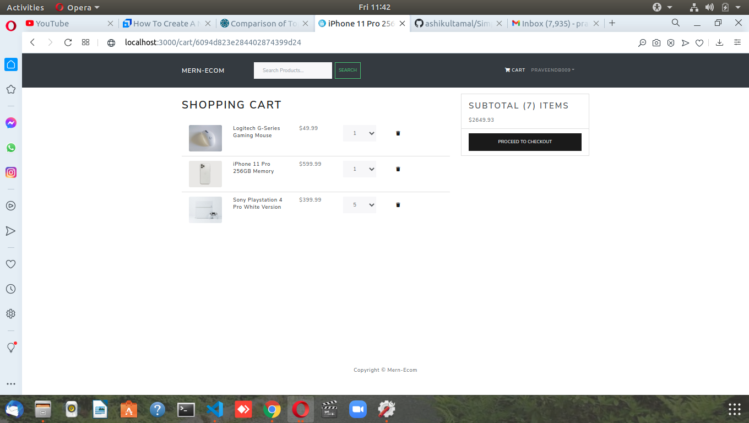Remove iPhone 11 Pro from the cart

point(398,169)
